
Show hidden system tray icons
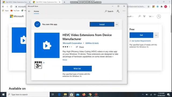pos(143,95)
